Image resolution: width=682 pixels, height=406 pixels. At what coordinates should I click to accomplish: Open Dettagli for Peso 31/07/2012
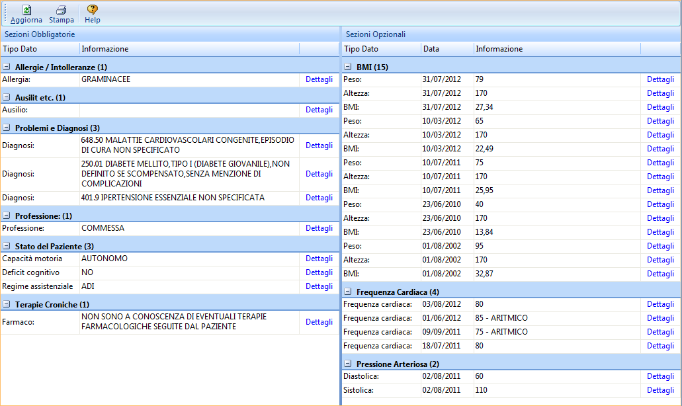(x=660, y=79)
